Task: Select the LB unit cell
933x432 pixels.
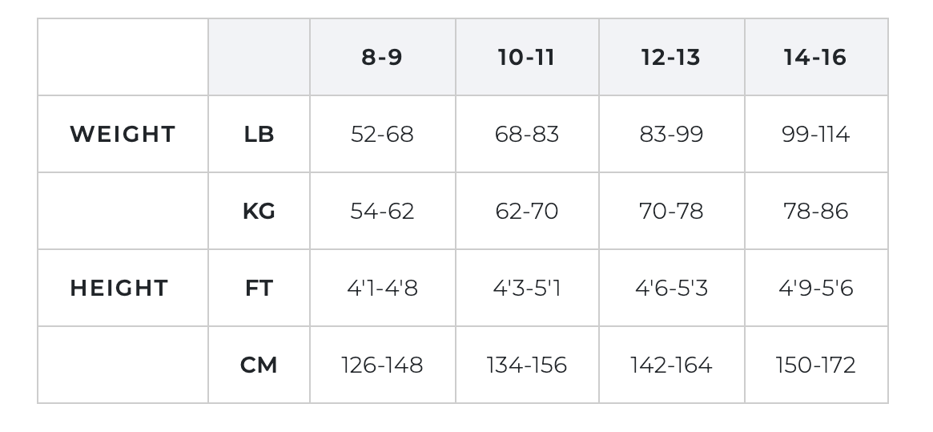Action: tap(259, 135)
